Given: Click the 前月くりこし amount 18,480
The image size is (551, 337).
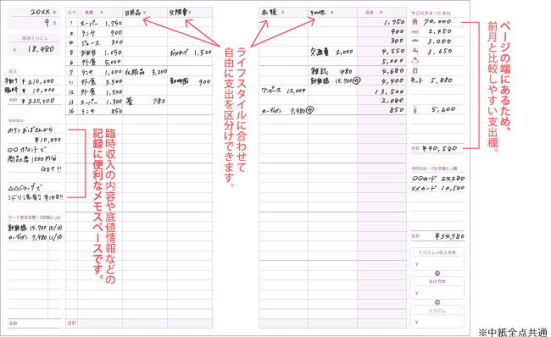Looking at the screenshot, I should (x=42, y=49).
